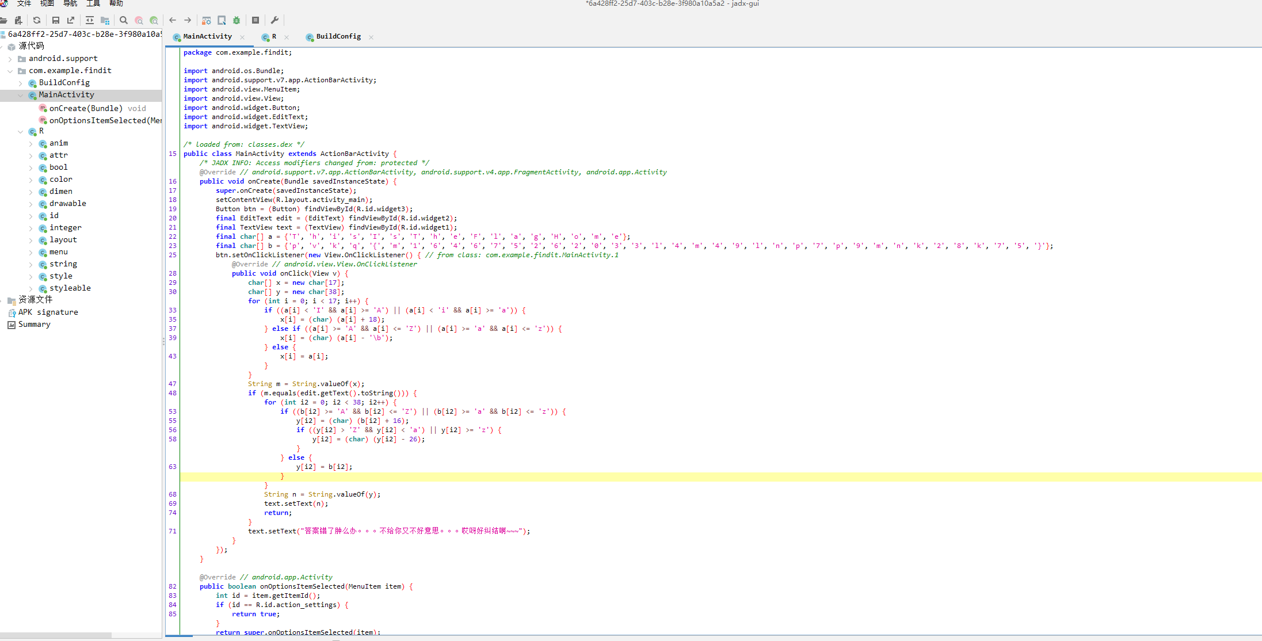Click the green bug debugger icon
1262x641 pixels.
point(237,20)
